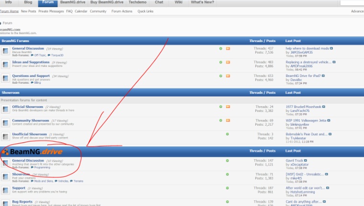Open the Mods and Skins sub-forum

[44, 181]
